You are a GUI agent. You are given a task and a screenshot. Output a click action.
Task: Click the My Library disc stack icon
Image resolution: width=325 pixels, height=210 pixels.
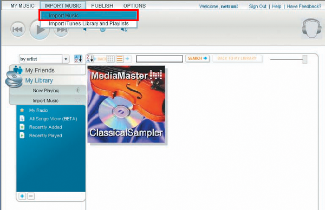tap(14, 79)
